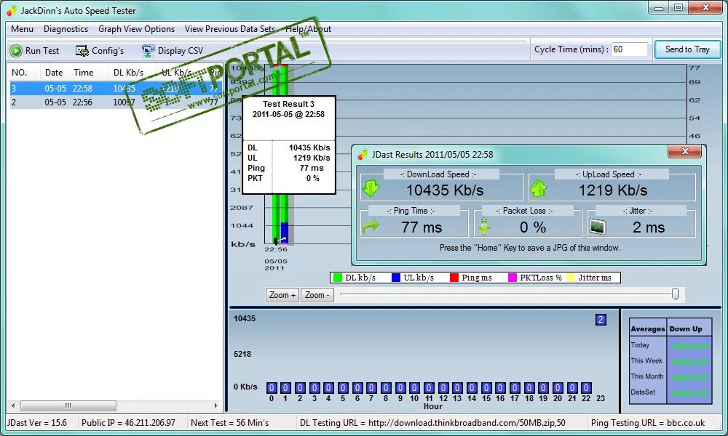
Task: Select test result row number 2
Action: point(114,102)
